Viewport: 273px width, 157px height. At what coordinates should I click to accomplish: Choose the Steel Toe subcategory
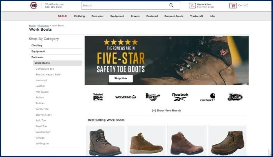[41, 126]
